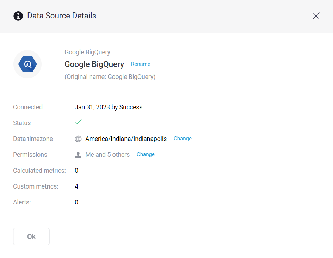This screenshot has width=333, height=258.
Task: Click the Data Source Details dialog title
Action: (x=61, y=16)
